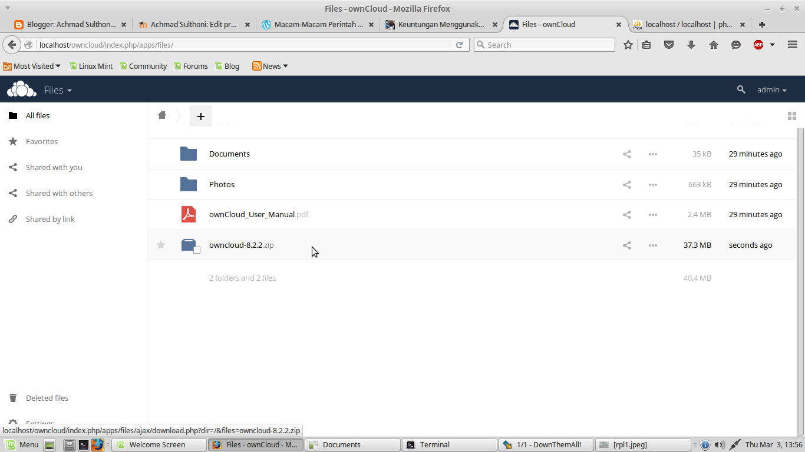
Task: Favorite owncloud-8.2.2.zip with star
Action: 161,245
